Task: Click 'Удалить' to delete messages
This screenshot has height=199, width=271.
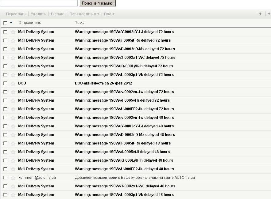Action: (x=38, y=14)
